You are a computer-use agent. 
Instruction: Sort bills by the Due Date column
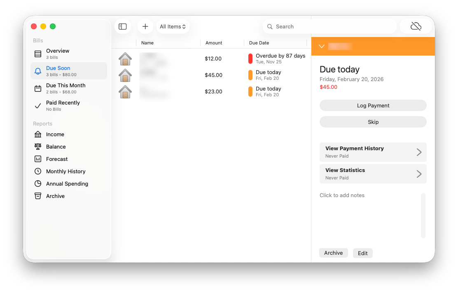point(259,43)
